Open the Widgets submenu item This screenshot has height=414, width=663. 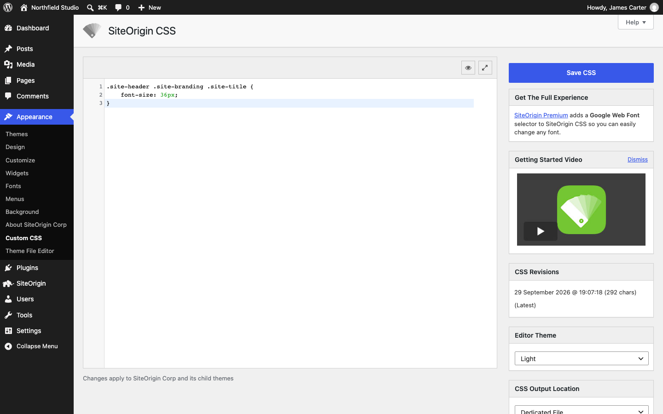point(17,173)
